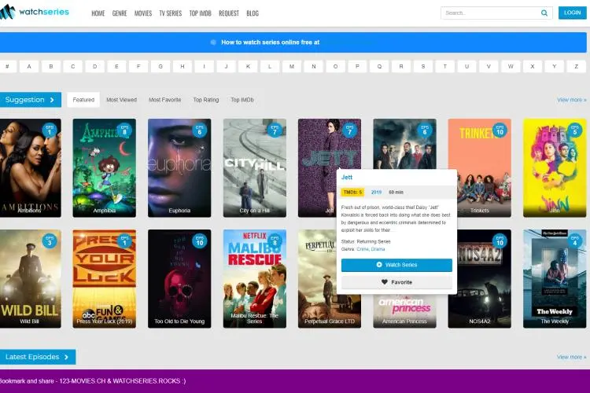Open the City on a Hill poster

click(255, 167)
